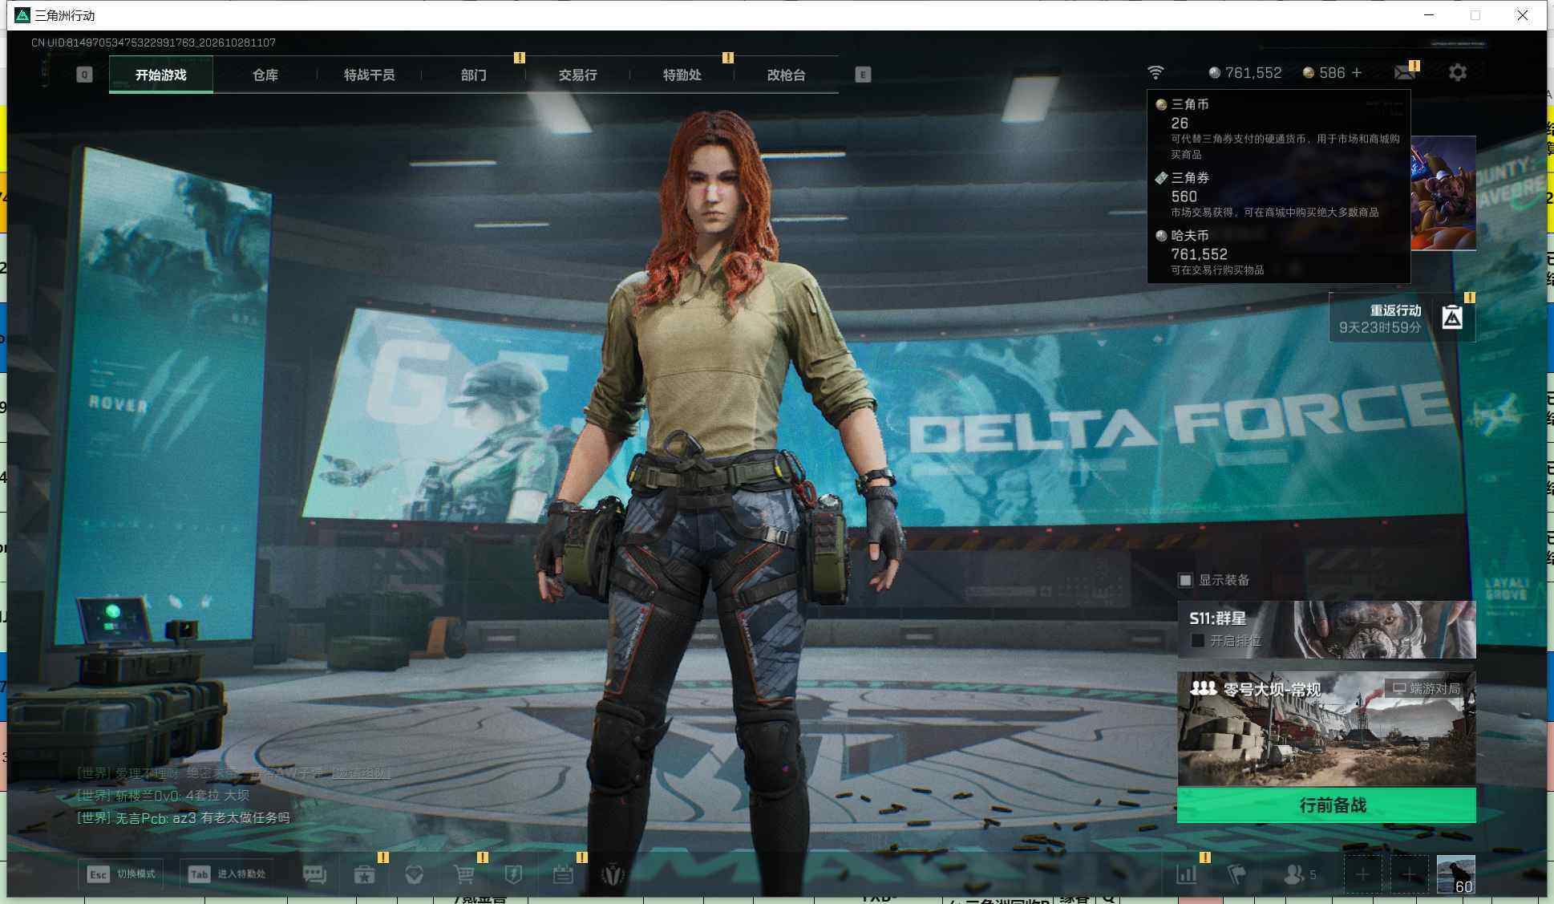Screen dimensions: 1554x904
Task: Open the 特勤处 tab
Action: tap(682, 75)
